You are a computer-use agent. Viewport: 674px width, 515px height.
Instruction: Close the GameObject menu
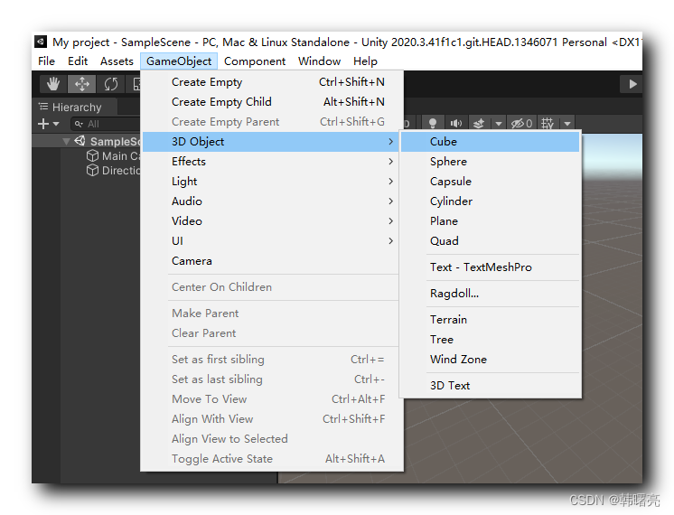click(x=179, y=61)
